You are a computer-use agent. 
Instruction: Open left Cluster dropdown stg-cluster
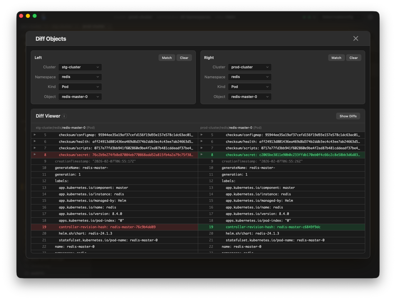[x=80, y=67]
